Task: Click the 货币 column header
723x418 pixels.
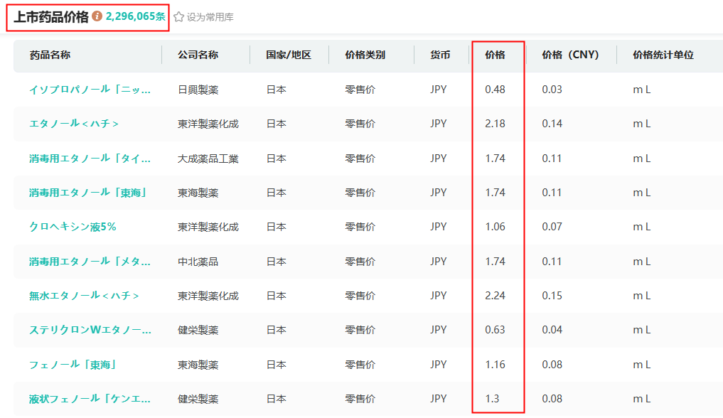Action: point(440,55)
